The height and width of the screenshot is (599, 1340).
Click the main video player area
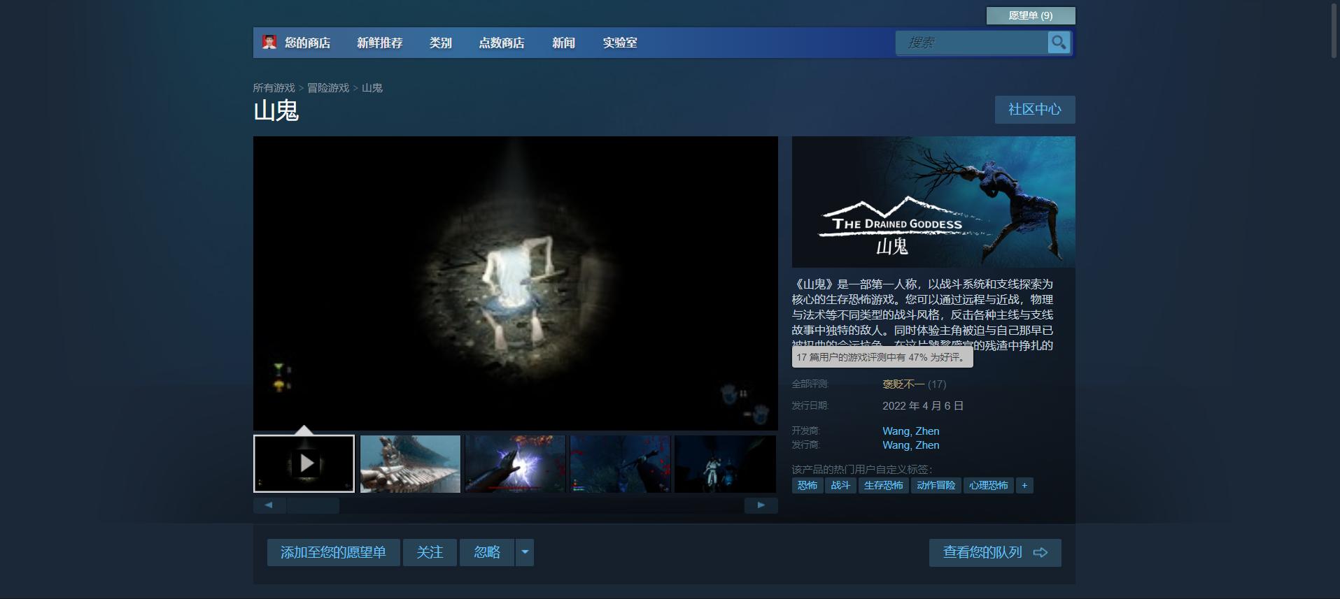coord(516,283)
